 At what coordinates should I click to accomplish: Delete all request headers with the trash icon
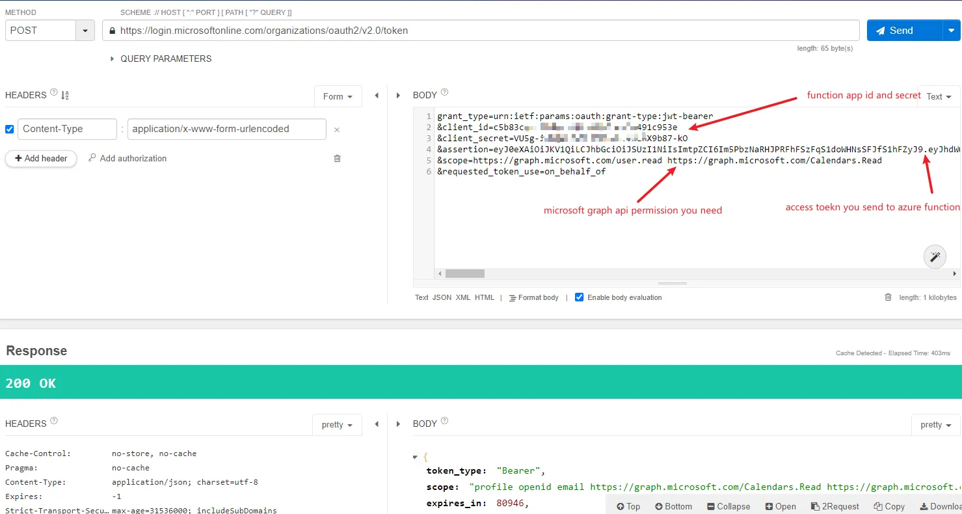tap(337, 158)
